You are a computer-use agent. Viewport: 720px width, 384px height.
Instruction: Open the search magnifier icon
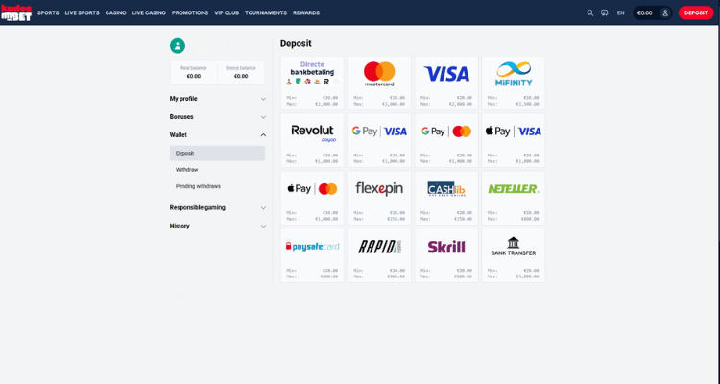590,12
